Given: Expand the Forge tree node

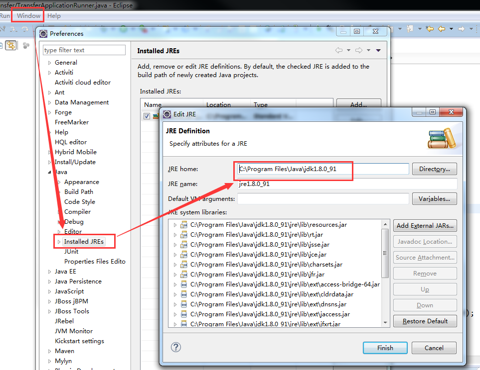Looking at the screenshot, I should (49, 112).
